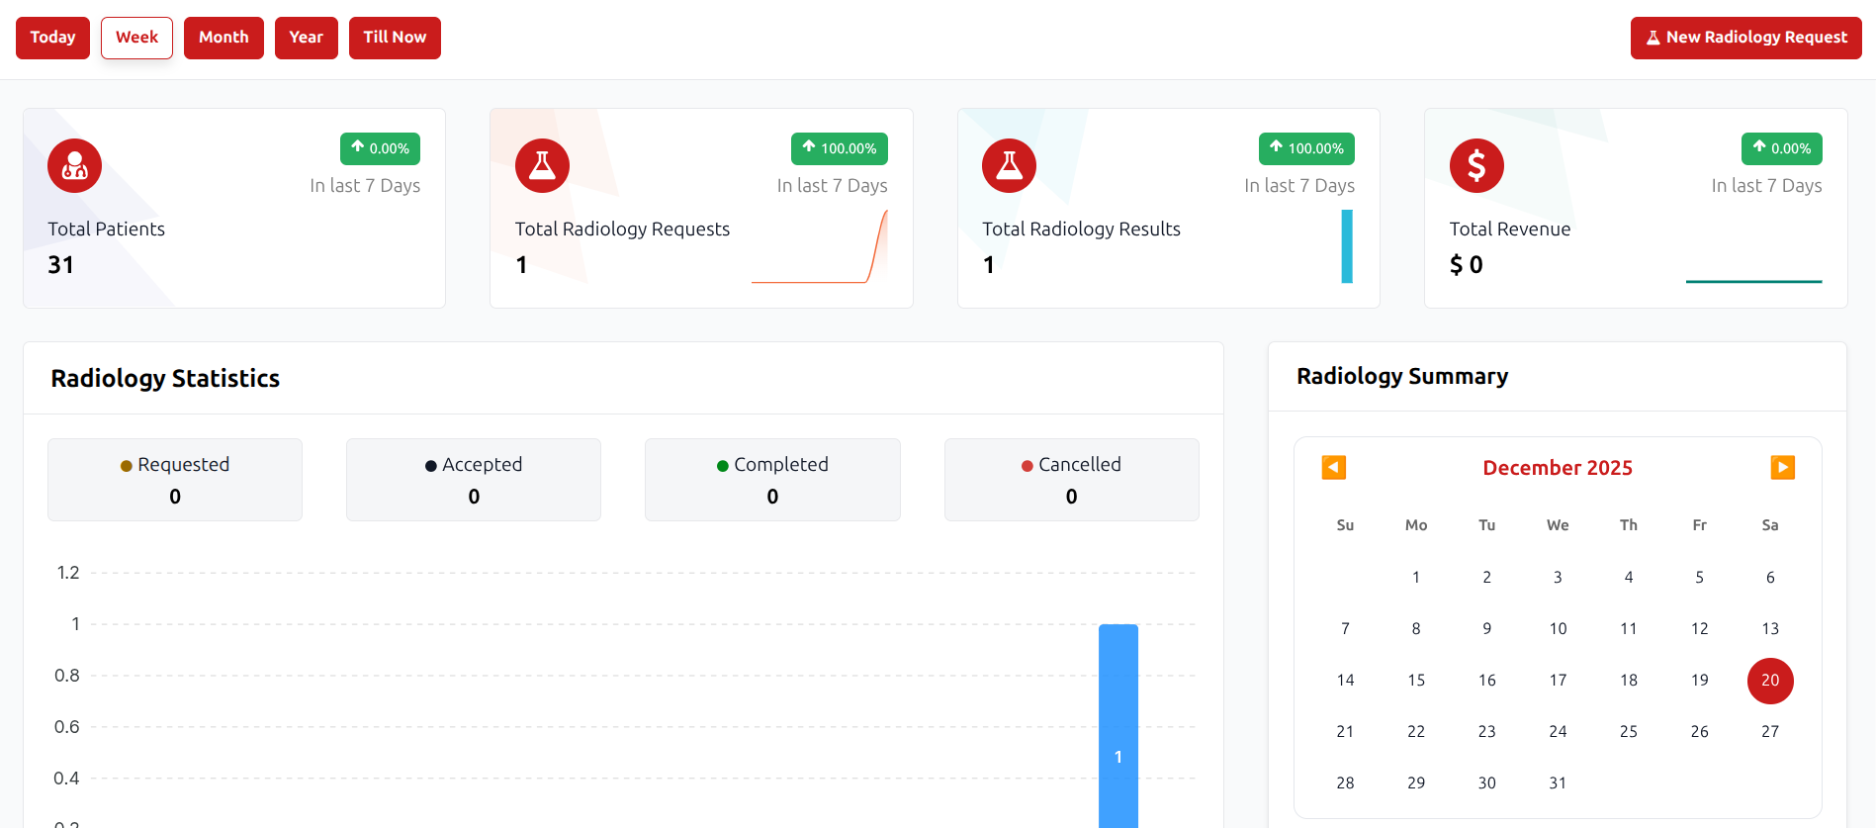
Task: Show statistics for the Month
Action: tap(223, 38)
